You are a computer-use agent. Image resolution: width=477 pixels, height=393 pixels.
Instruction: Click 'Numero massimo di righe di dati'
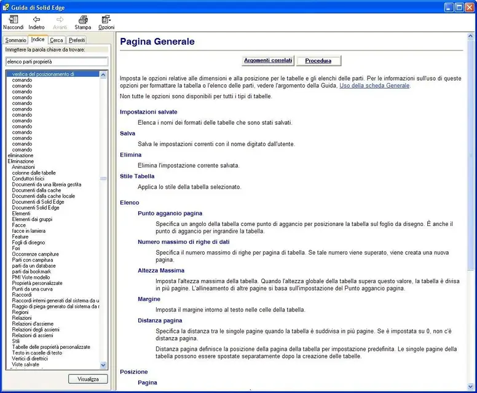[183, 242]
